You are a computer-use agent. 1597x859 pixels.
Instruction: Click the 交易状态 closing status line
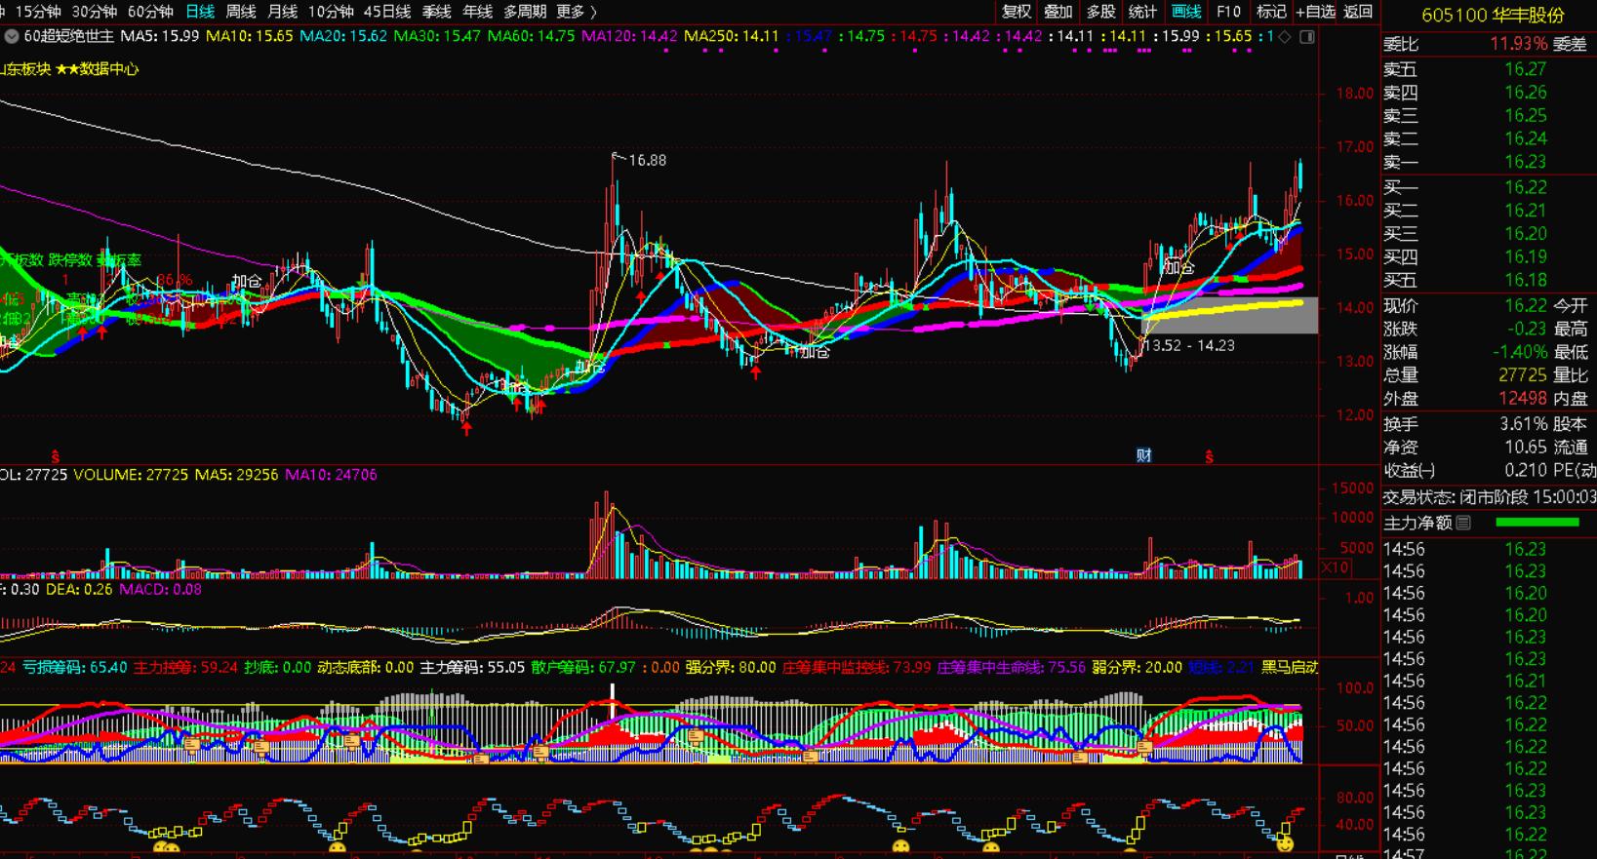coord(1490,497)
